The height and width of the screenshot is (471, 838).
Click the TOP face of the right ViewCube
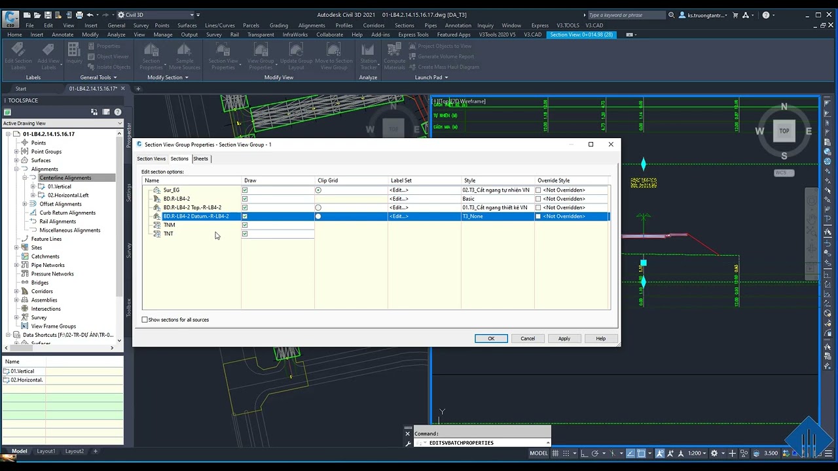pyautogui.click(x=784, y=131)
